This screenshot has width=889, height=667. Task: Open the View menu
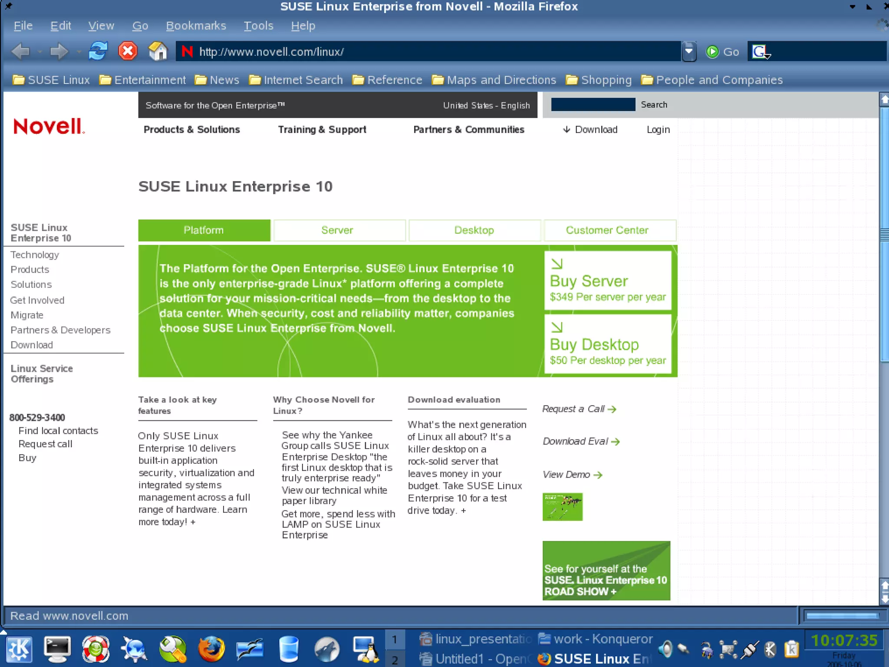coord(101,26)
